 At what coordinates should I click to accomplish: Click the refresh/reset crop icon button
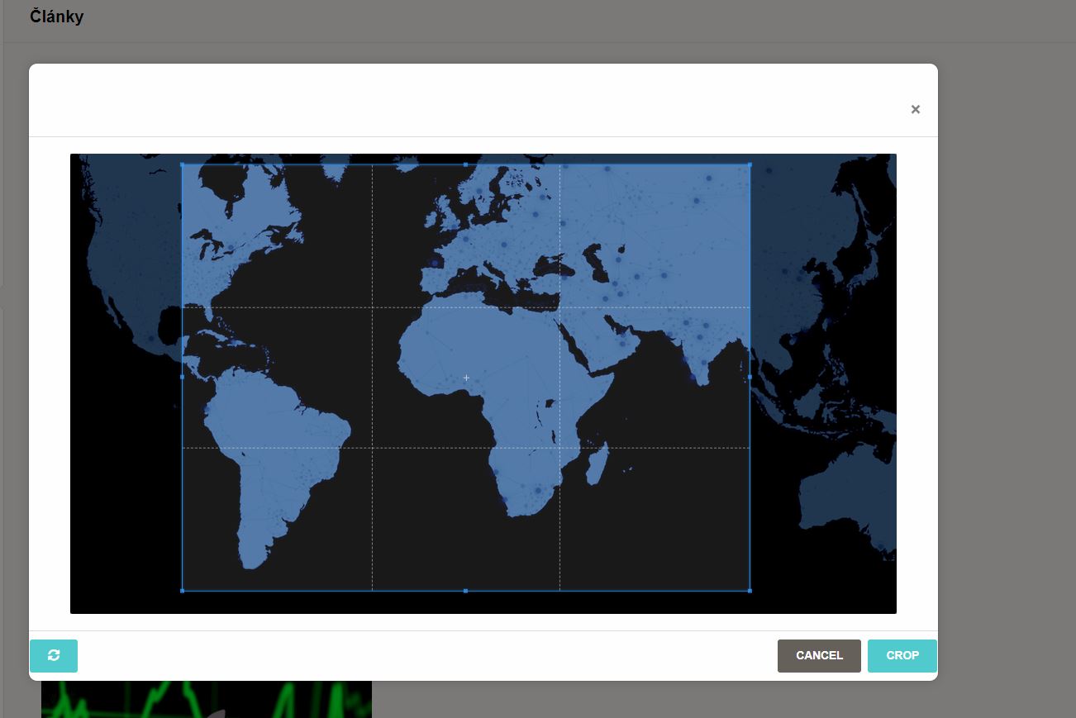pyautogui.click(x=54, y=655)
